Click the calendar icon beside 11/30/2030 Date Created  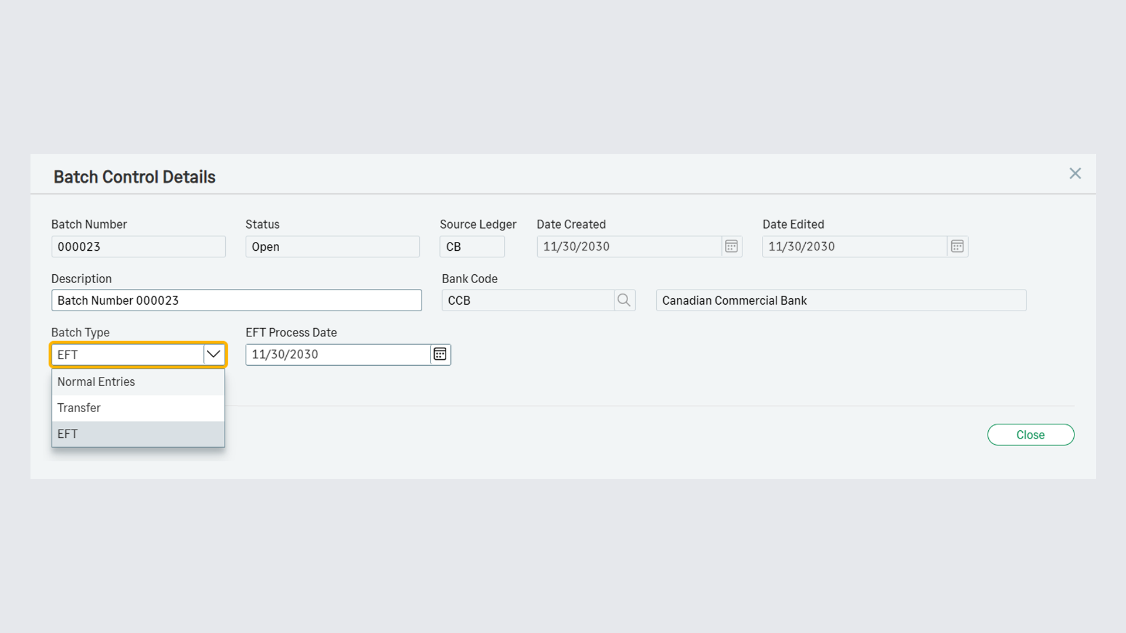pyautogui.click(x=731, y=246)
